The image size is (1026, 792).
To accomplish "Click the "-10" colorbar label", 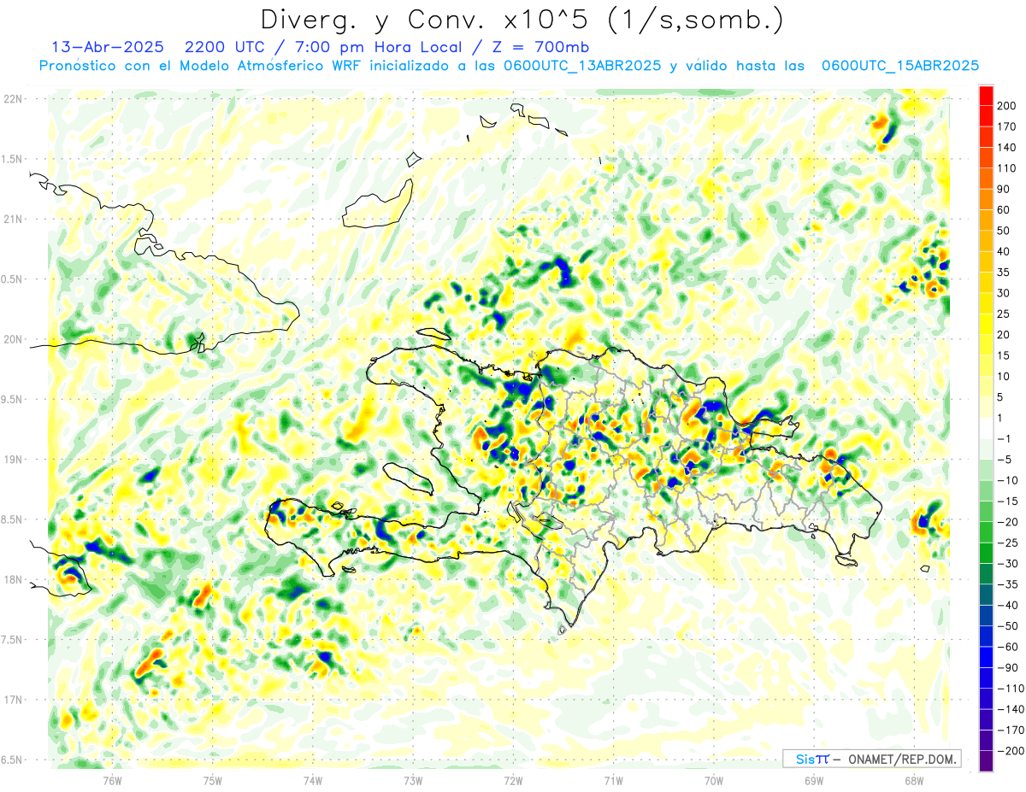I will (x=1010, y=480).
